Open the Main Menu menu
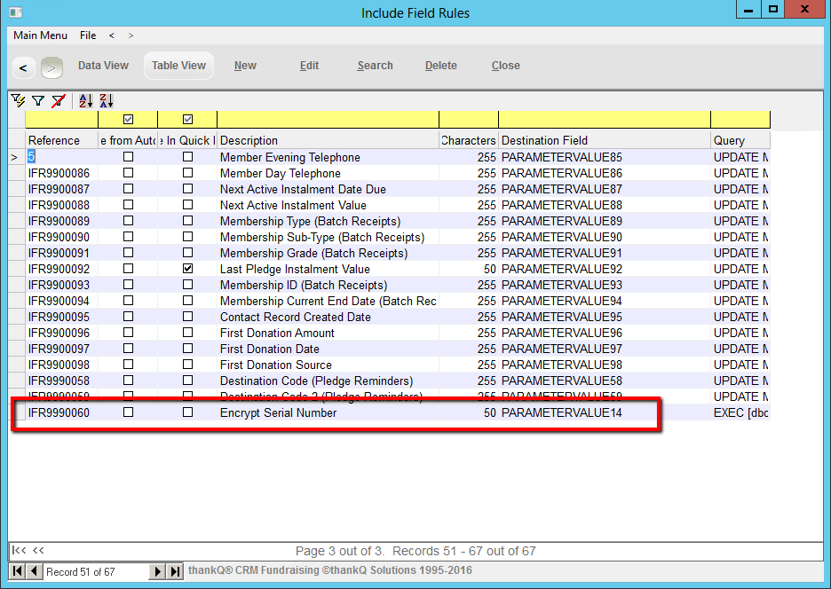This screenshot has width=831, height=589. (40, 35)
